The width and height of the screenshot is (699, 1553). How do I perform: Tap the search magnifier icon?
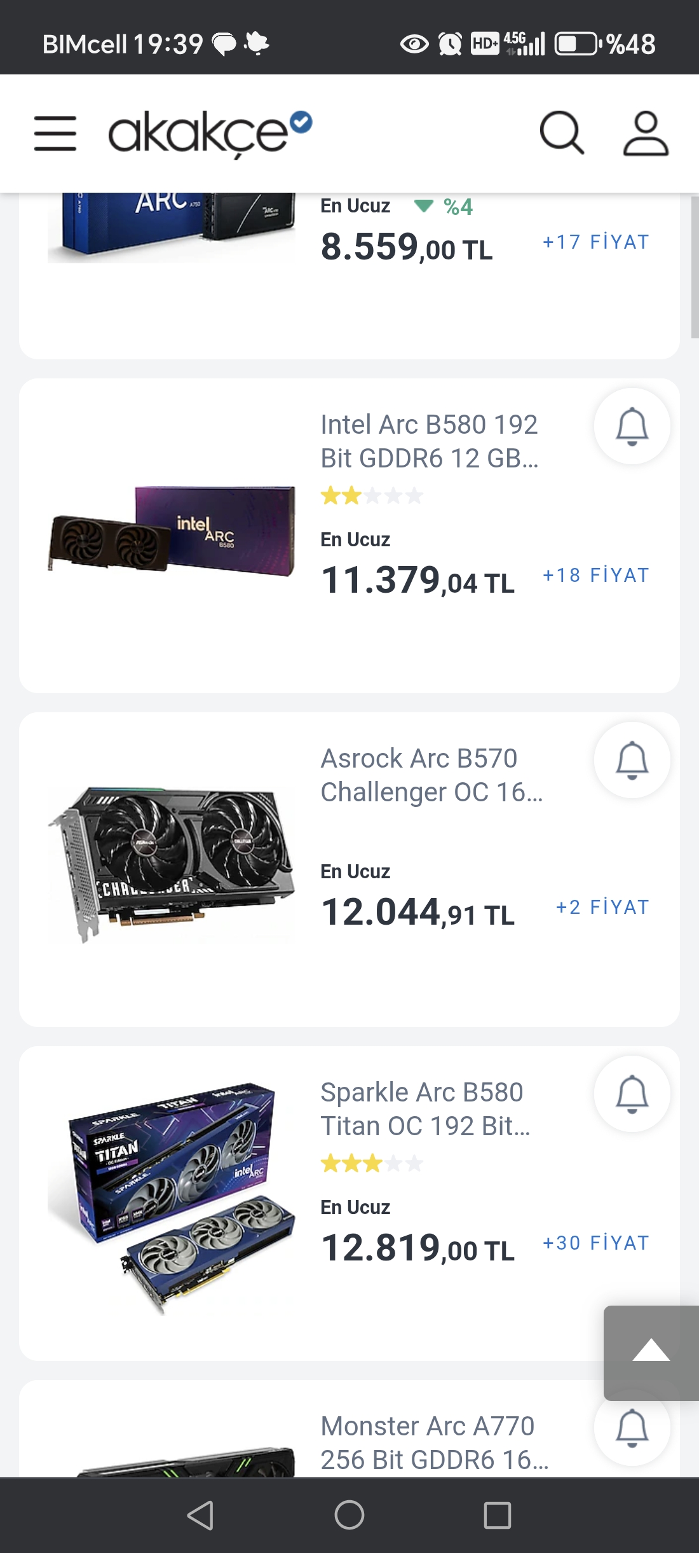[561, 134]
